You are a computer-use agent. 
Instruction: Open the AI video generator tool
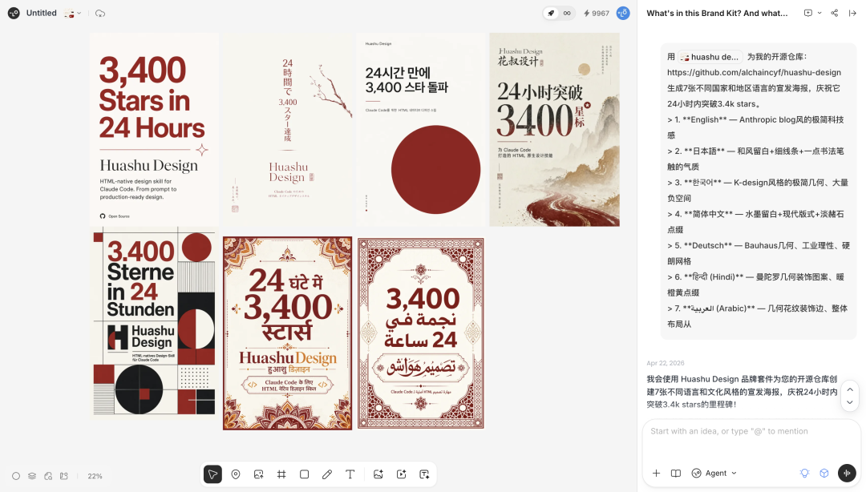pyautogui.click(x=402, y=474)
